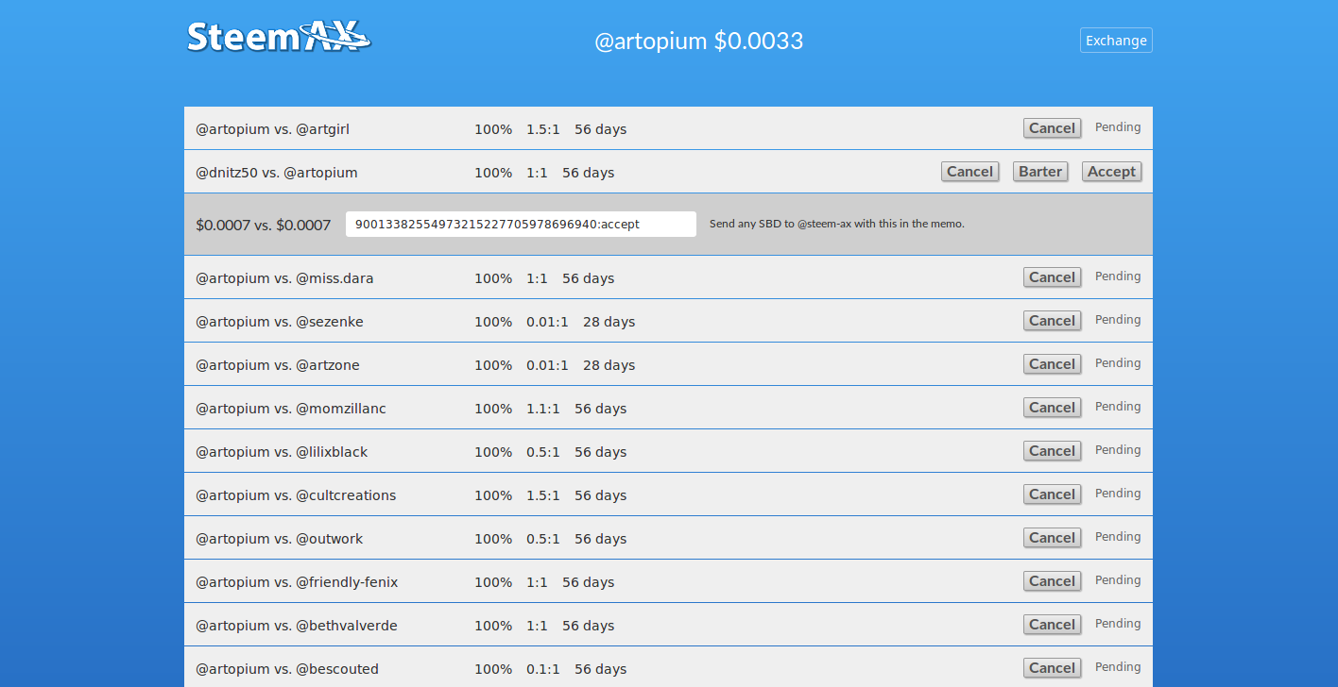
Task: Select '@artopium vs. @bescouted' row text
Action: coord(287,669)
